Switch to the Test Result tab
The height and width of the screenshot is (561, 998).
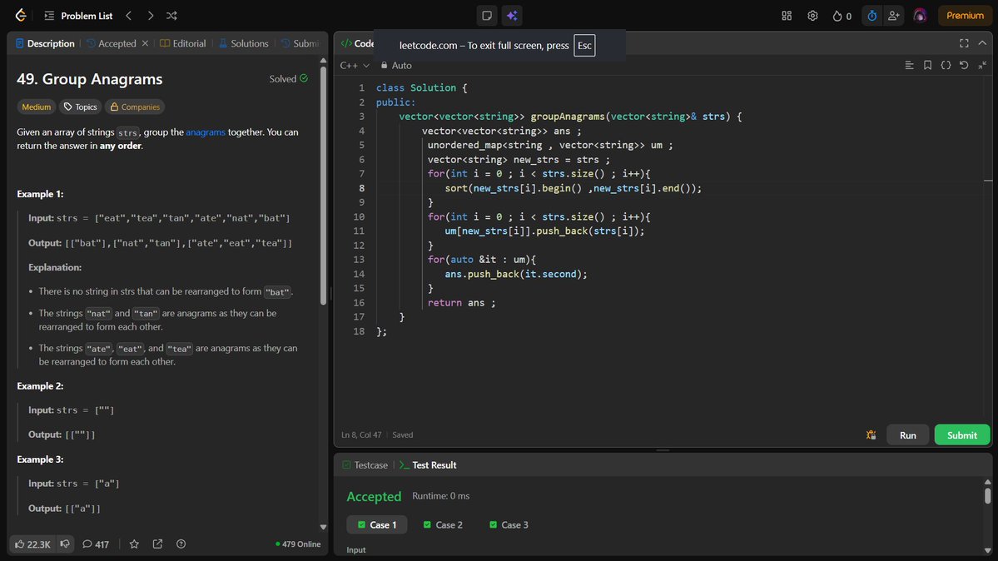(x=428, y=464)
